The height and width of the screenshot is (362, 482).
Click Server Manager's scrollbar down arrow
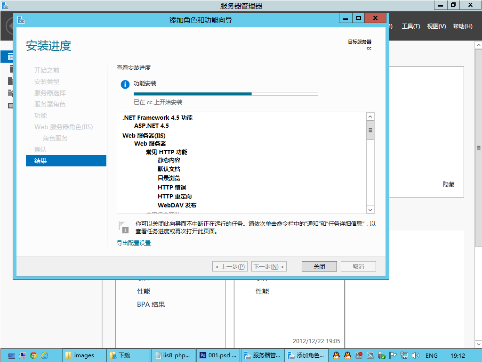point(478,344)
